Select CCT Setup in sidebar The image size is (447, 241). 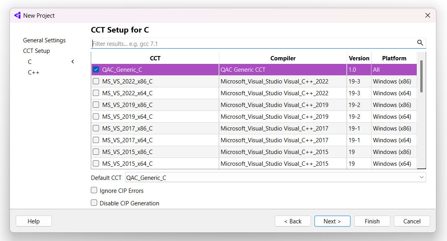tap(37, 51)
